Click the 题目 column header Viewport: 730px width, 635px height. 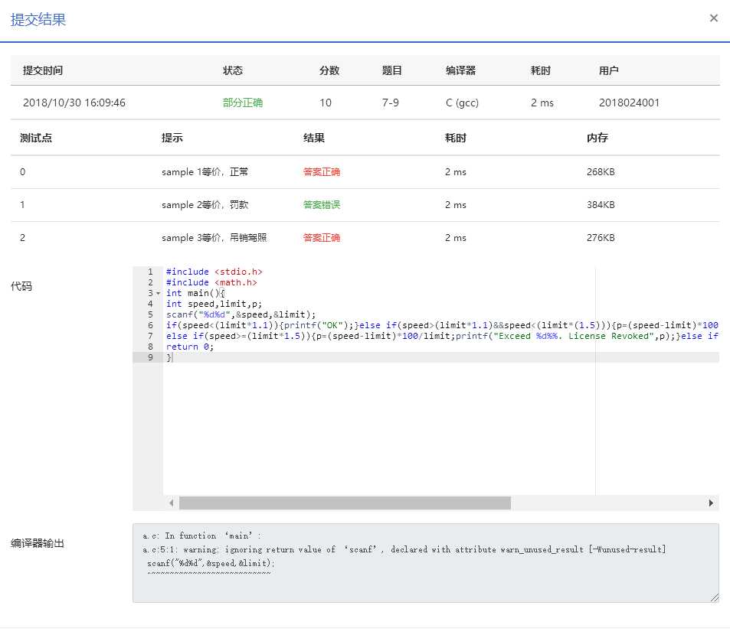pyautogui.click(x=391, y=70)
